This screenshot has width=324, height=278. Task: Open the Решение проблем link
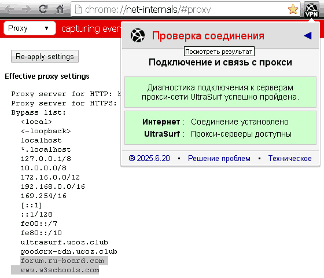point(219,159)
